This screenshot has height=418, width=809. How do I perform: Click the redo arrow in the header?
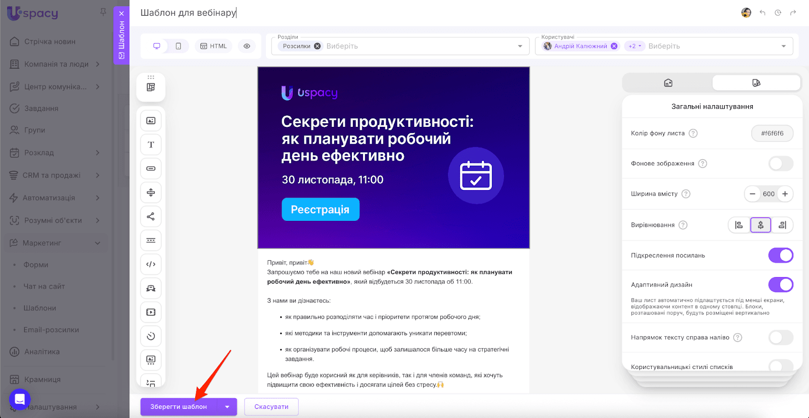[x=793, y=13]
